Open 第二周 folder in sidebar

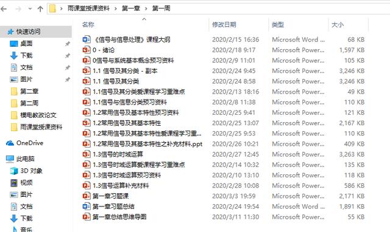tap(29, 103)
